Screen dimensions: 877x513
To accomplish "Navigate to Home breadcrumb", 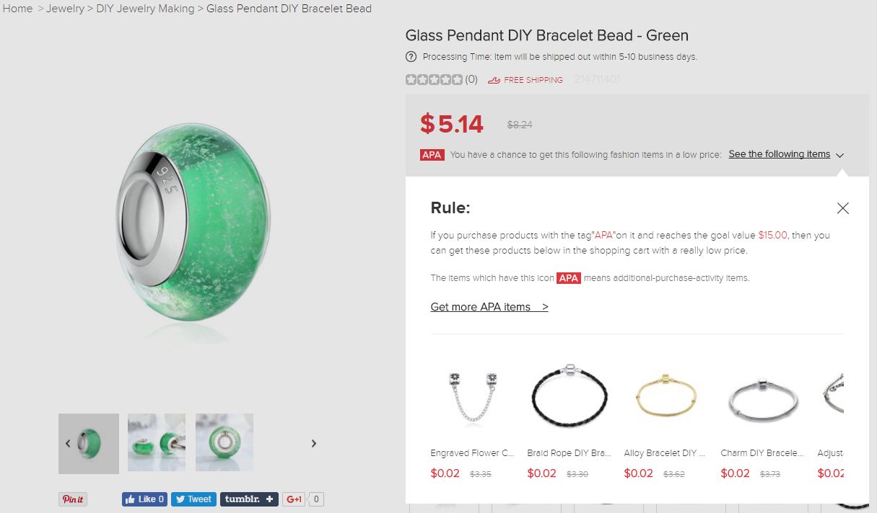I will click(x=18, y=9).
